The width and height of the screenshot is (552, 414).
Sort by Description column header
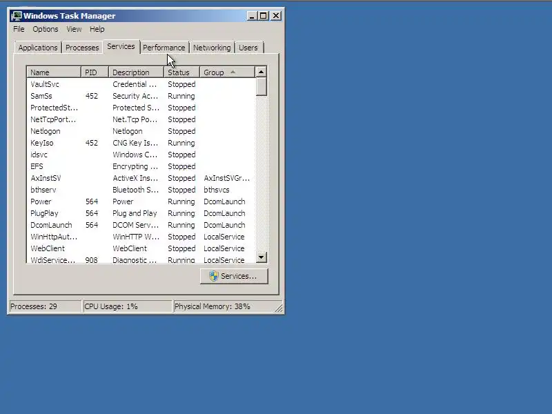point(136,72)
